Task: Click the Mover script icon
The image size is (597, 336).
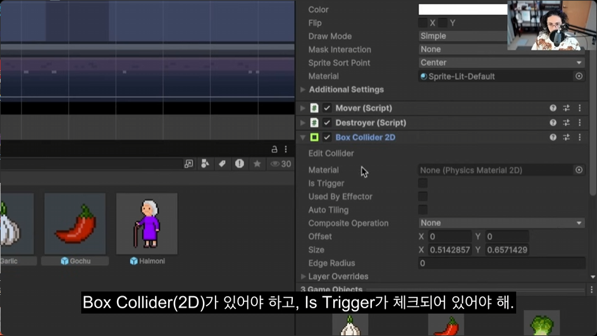Action: click(x=314, y=108)
